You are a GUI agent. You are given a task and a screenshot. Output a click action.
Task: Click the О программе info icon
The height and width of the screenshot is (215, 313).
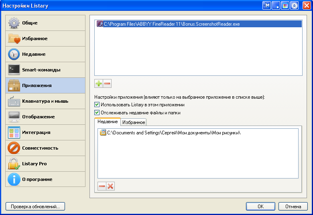coord(14,179)
